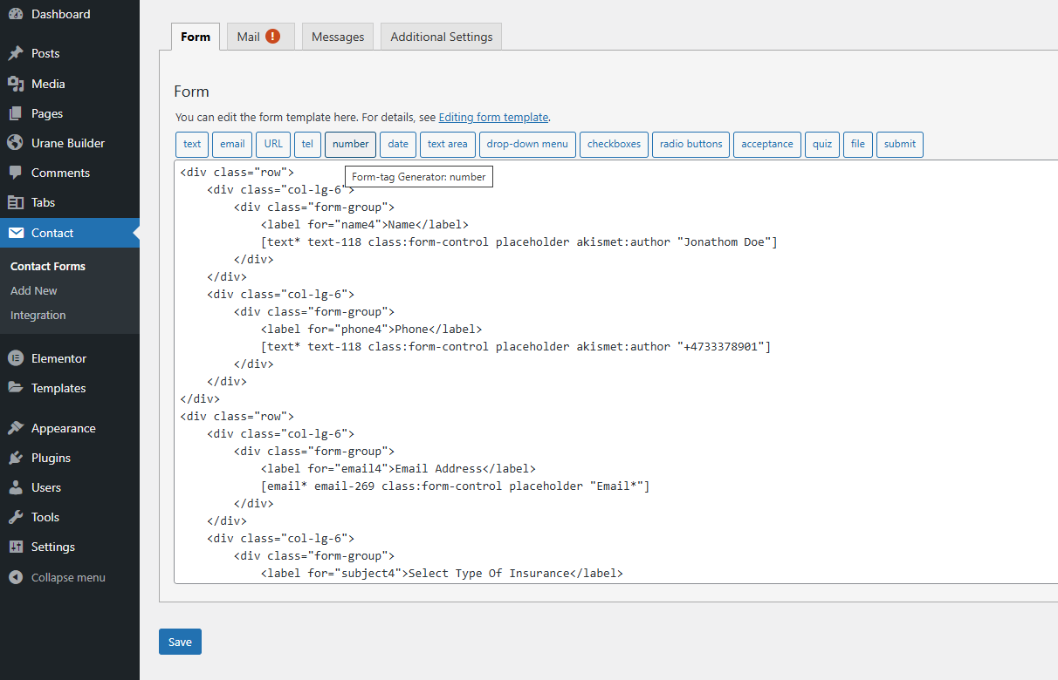Viewport: 1058px width, 680px height.
Task: Save the contact form
Action: click(180, 642)
